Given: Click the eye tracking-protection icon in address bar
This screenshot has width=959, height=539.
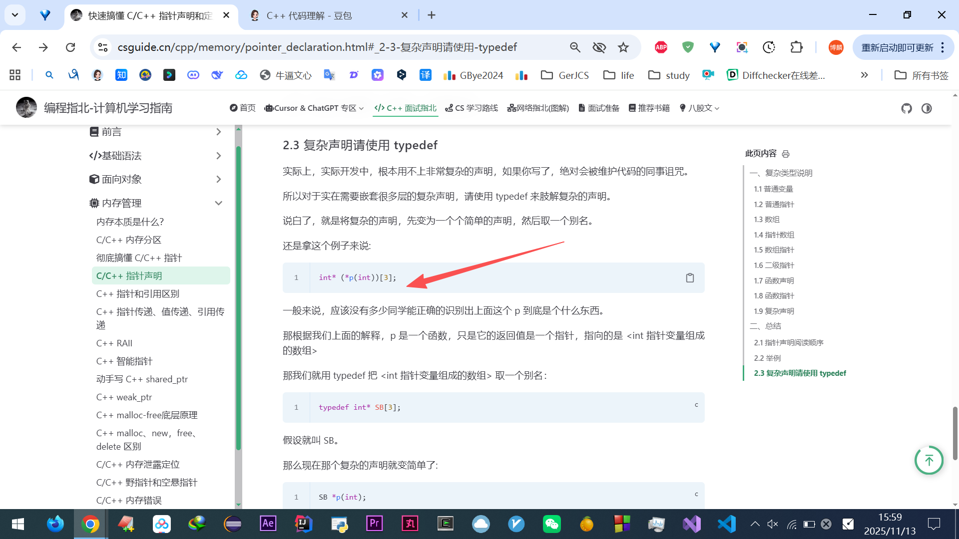Looking at the screenshot, I should (x=599, y=47).
